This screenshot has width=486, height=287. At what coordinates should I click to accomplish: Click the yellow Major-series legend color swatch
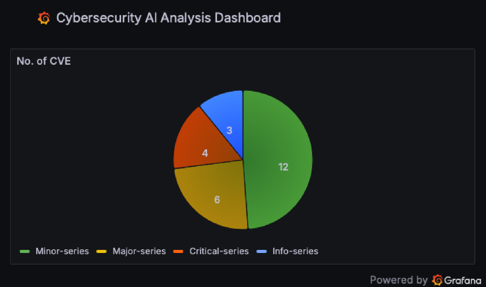tap(101, 251)
